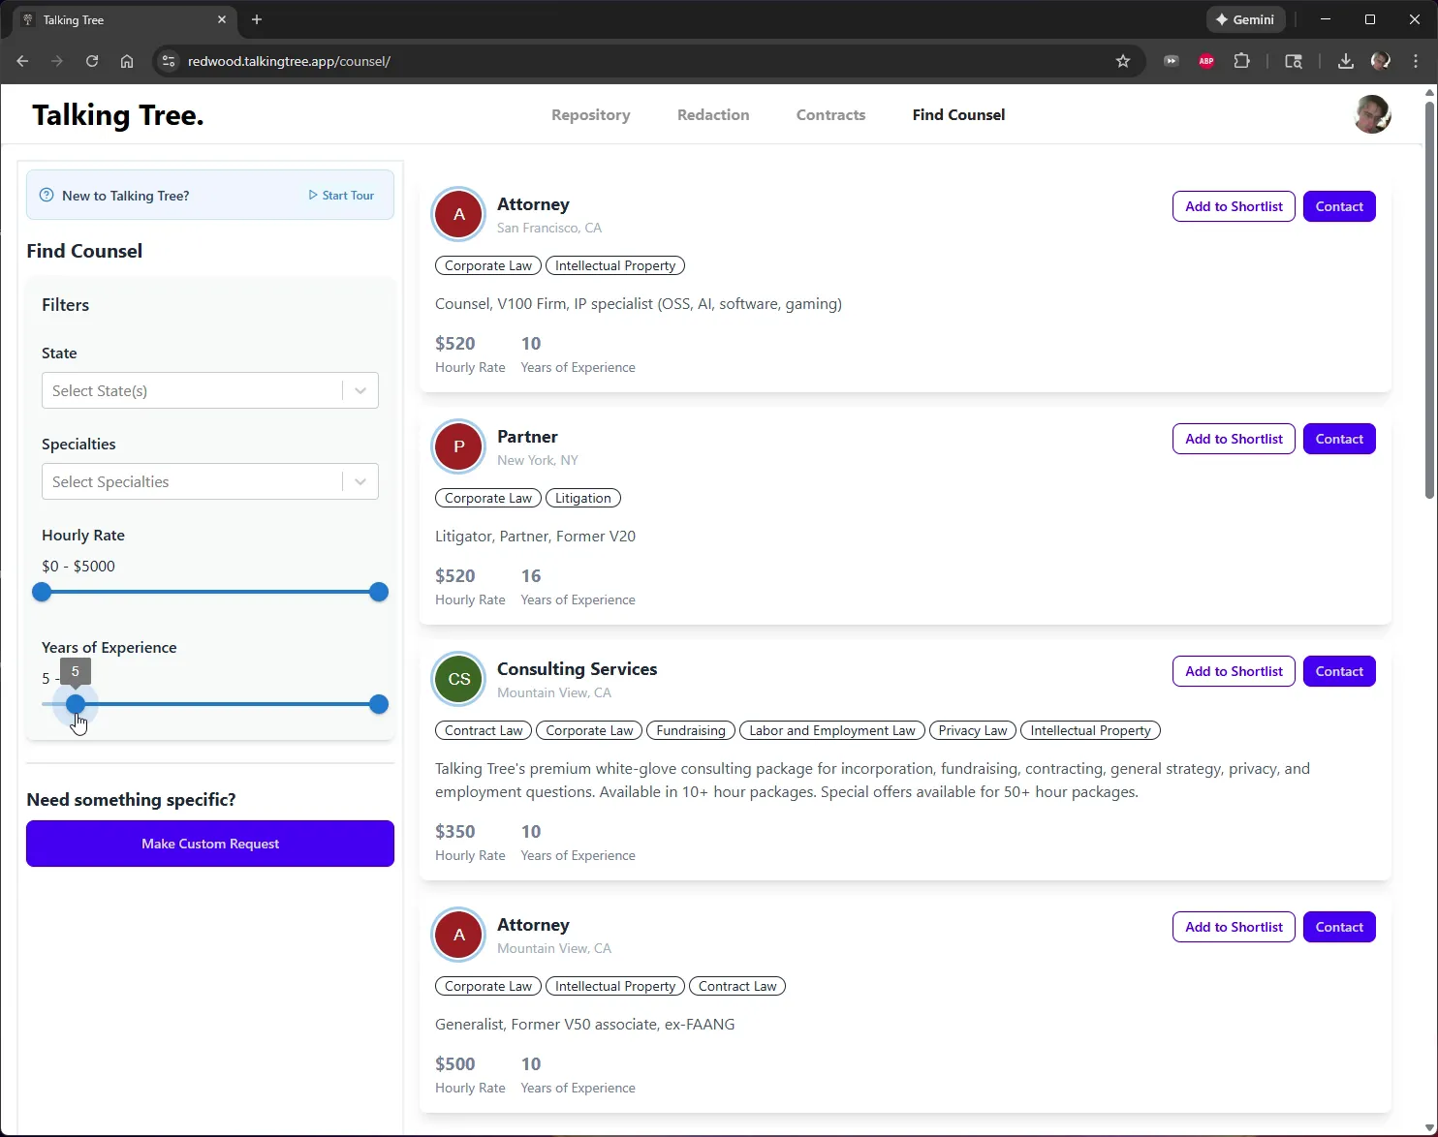Click the Gemini button in title bar
This screenshot has width=1438, height=1137.
click(x=1245, y=19)
